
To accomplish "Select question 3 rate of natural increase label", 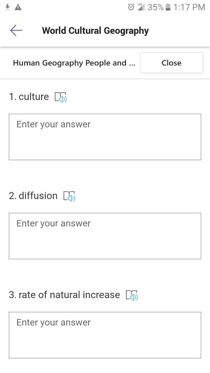I will pos(64,295).
